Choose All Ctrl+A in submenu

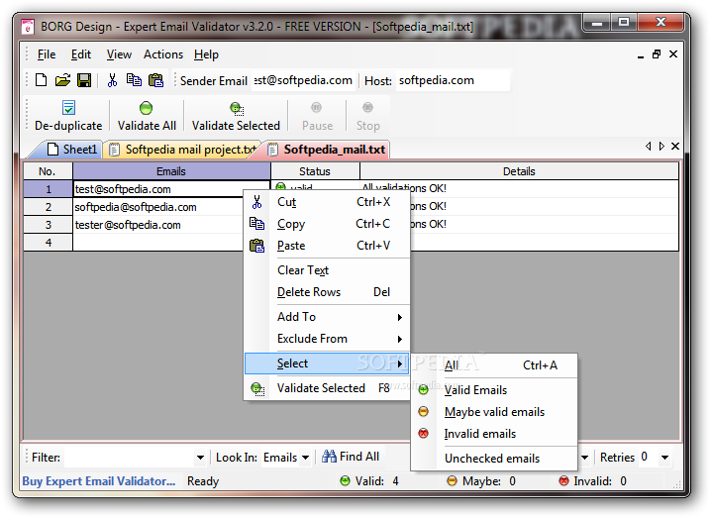494,365
